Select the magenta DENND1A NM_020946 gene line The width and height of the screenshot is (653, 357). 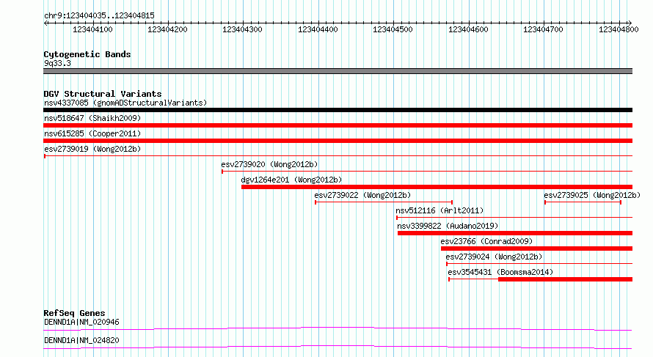pyautogui.click(x=338, y=328)
